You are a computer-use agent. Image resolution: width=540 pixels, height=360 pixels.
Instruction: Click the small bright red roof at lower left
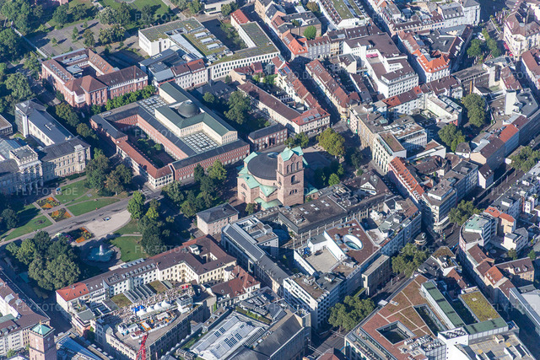pyautogui.click(x=73, y=292)
